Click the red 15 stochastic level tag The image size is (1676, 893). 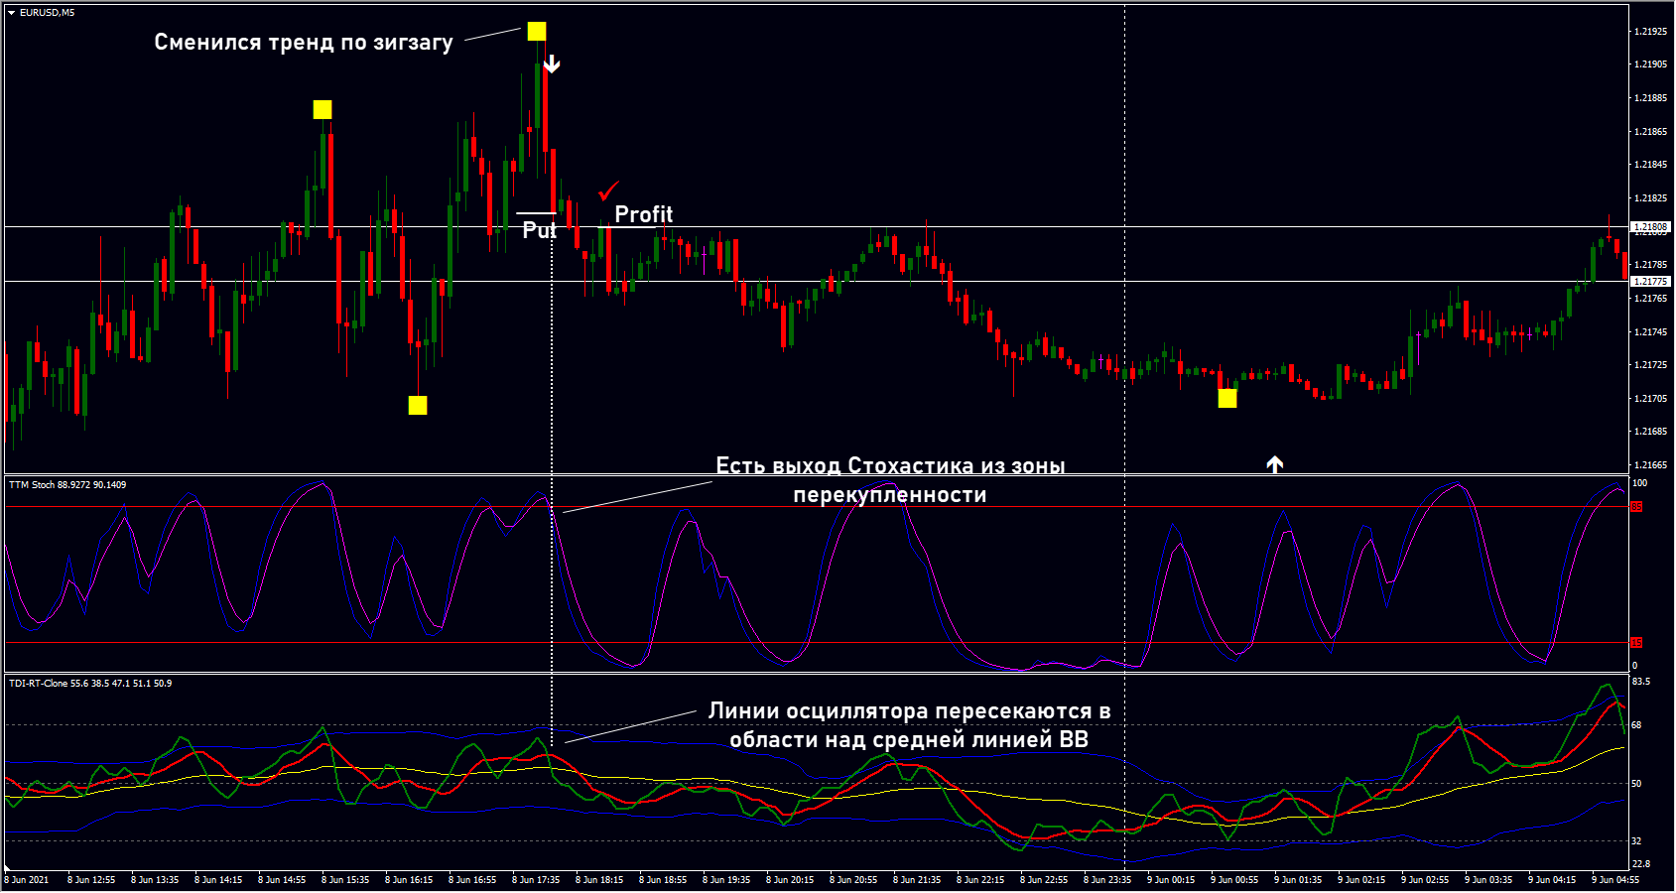click(1636, 643)
